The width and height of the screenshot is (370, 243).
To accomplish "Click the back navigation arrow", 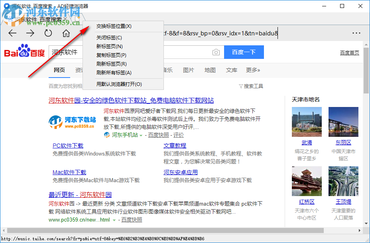I will [12, 33].
